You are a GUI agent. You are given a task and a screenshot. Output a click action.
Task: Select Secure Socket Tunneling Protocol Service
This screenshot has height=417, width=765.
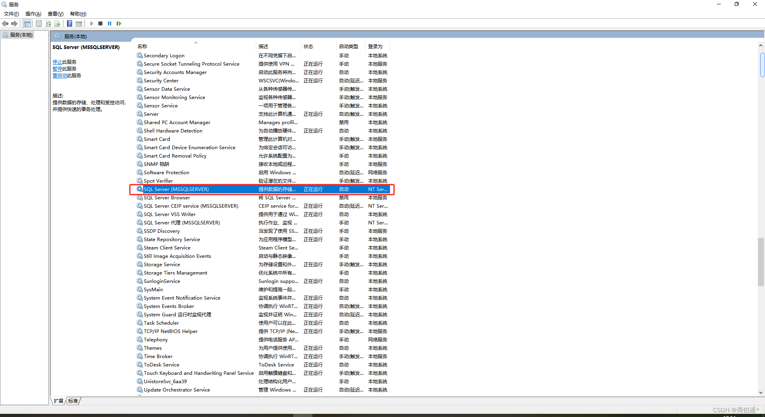(263, 64)
